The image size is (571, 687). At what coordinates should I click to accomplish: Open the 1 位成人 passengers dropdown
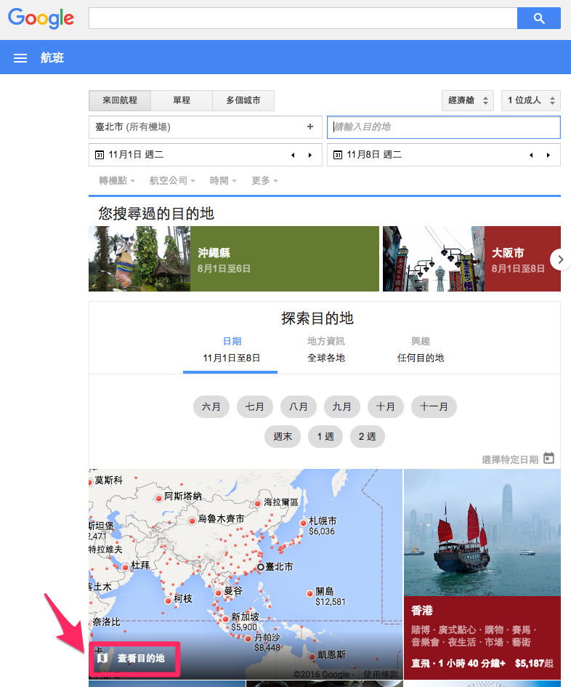[530, 100]
